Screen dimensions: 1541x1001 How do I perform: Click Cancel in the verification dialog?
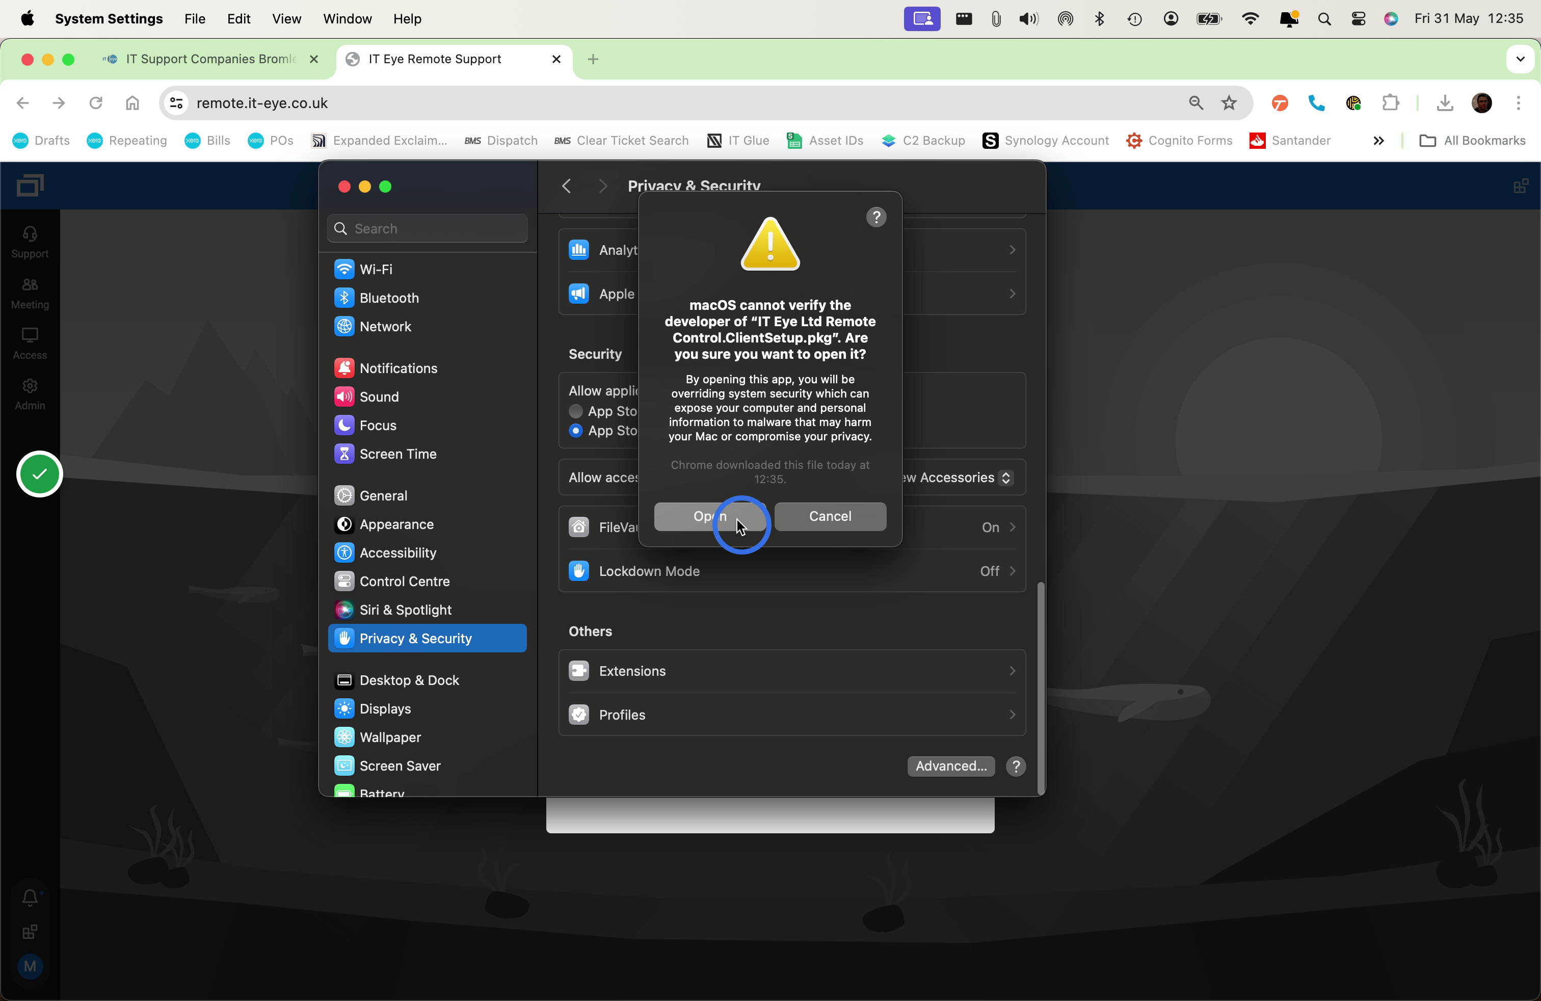[x=830, y=516]
